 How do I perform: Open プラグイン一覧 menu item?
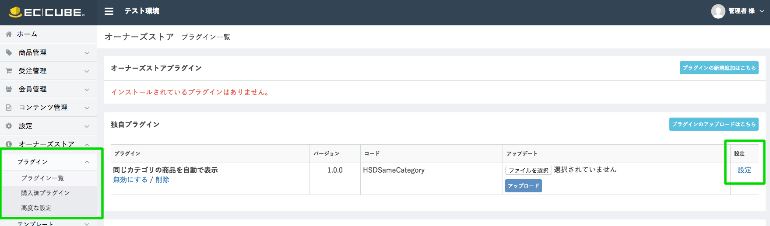42,178
